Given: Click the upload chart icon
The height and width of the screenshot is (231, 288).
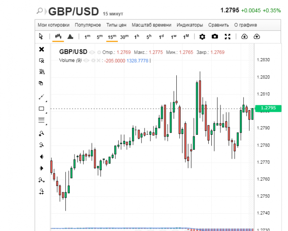Looking at the screenshot, I should (256, 37).
